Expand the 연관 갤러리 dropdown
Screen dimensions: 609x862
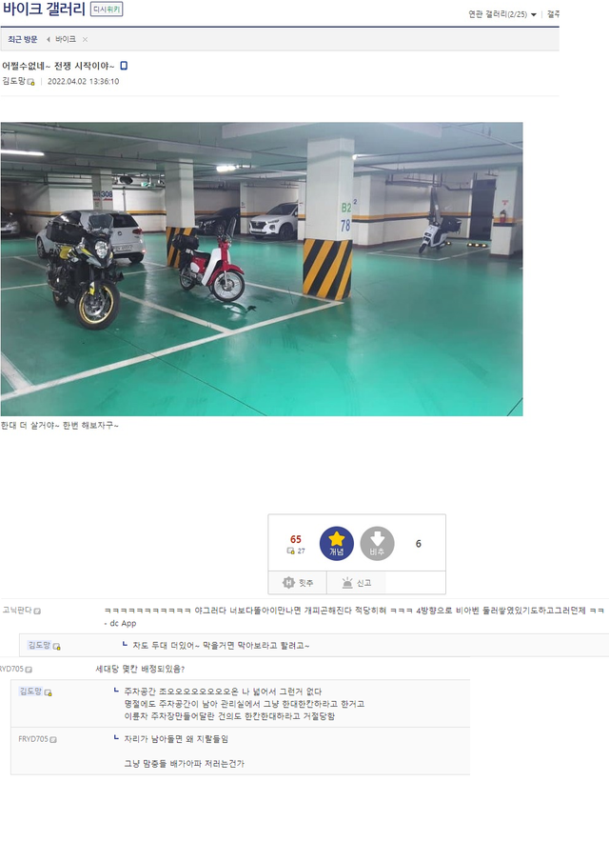tap(501, 14)
